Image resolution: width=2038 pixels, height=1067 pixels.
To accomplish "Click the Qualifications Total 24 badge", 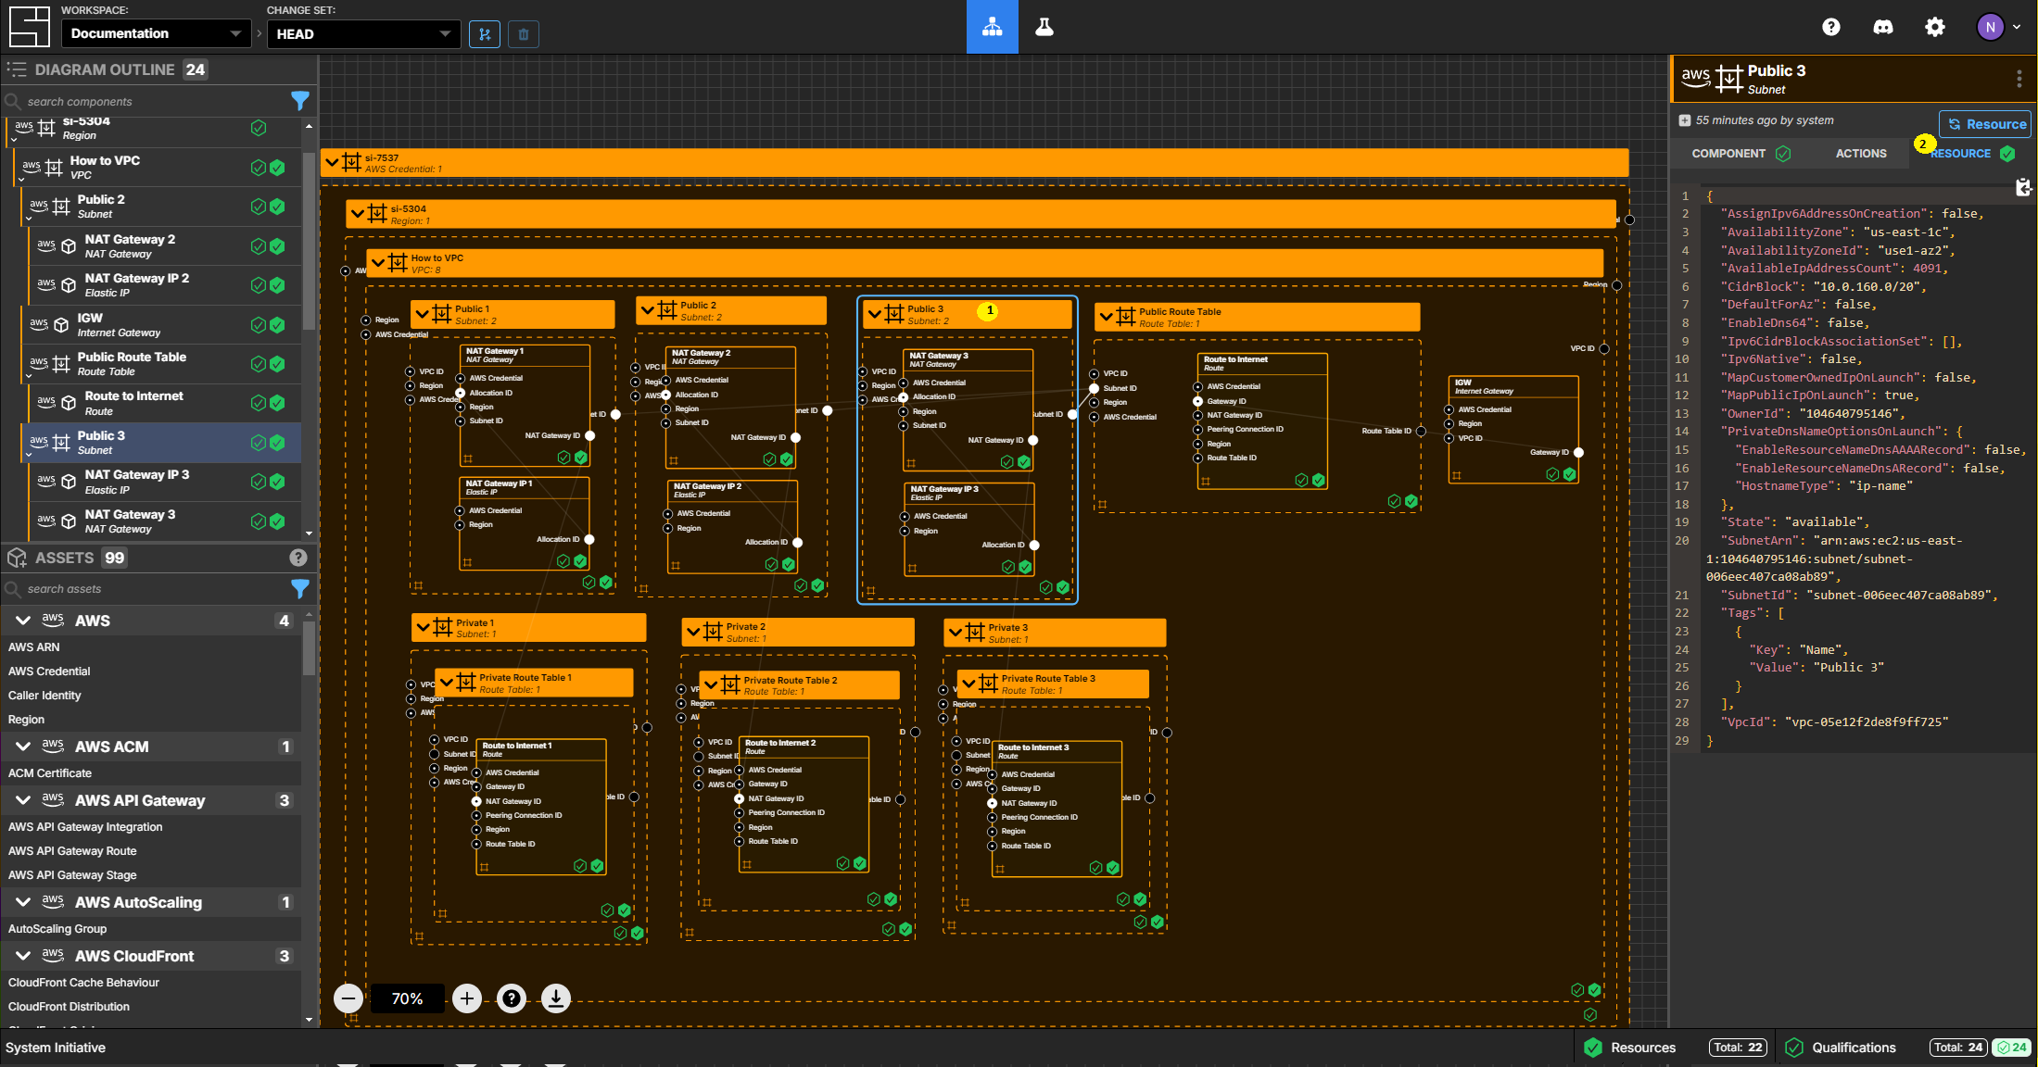I will tap(1957, 1048).
